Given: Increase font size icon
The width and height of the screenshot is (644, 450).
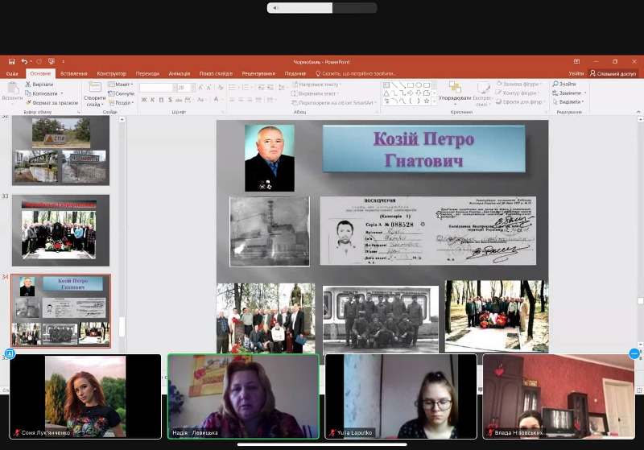Looking at the screenshot, I should pyautogui.click(x=200, y=88).
